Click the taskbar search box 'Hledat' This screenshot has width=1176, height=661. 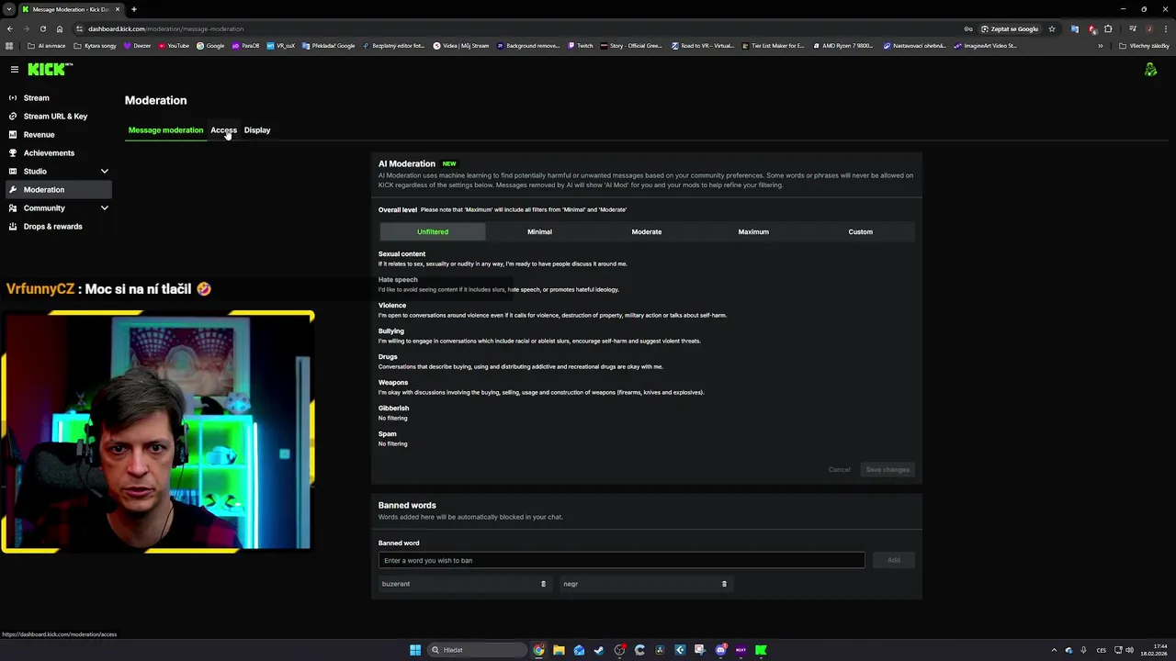(x=477, y=650)
